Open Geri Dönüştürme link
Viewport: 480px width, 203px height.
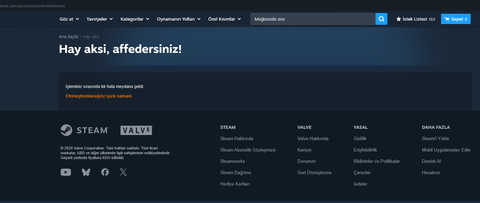click(314, 172)
